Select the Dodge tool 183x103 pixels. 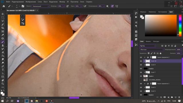pos(3,63)
